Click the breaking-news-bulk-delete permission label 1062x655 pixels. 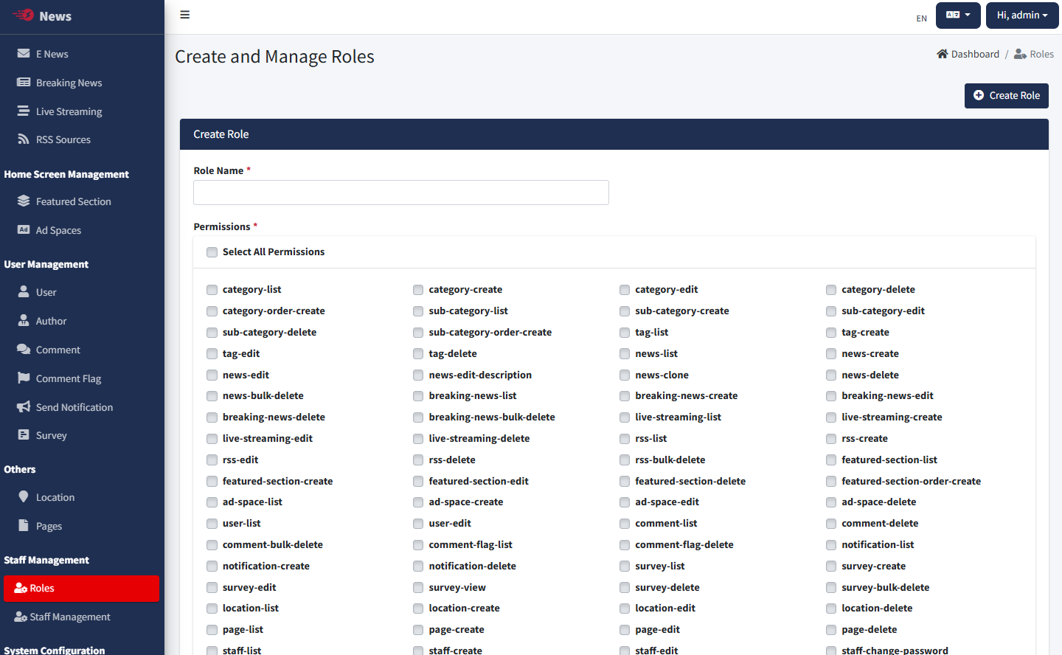[492, 417]
